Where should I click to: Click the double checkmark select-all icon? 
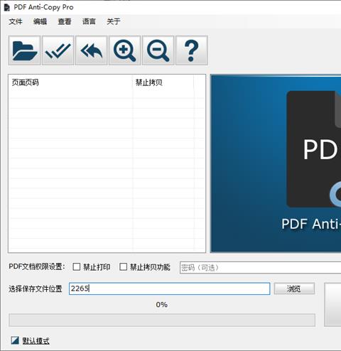[x=58, y=50]
